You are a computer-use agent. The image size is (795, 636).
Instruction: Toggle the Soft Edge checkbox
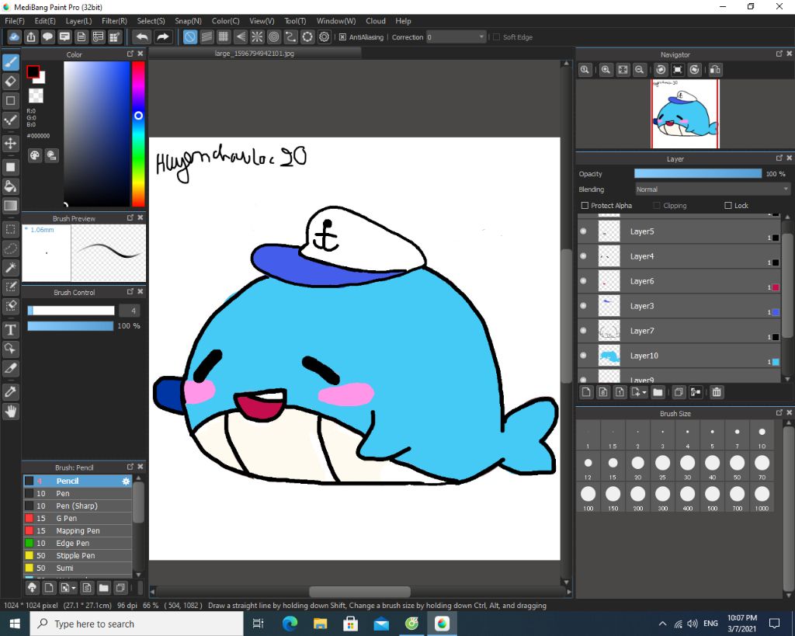pos(496,37)
